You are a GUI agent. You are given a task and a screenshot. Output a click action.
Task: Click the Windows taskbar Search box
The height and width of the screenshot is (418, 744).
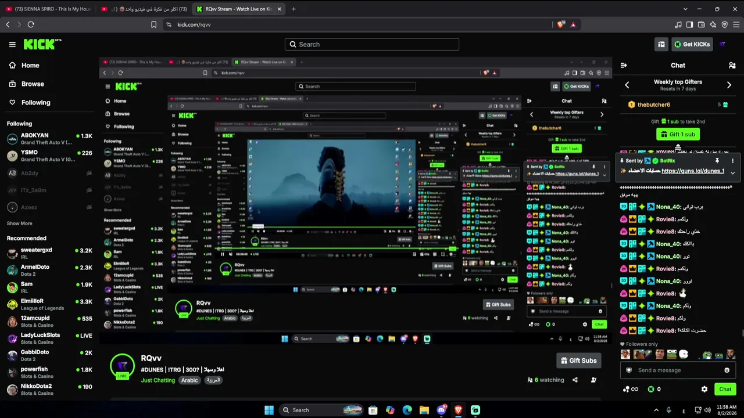[x=321, y=410]
